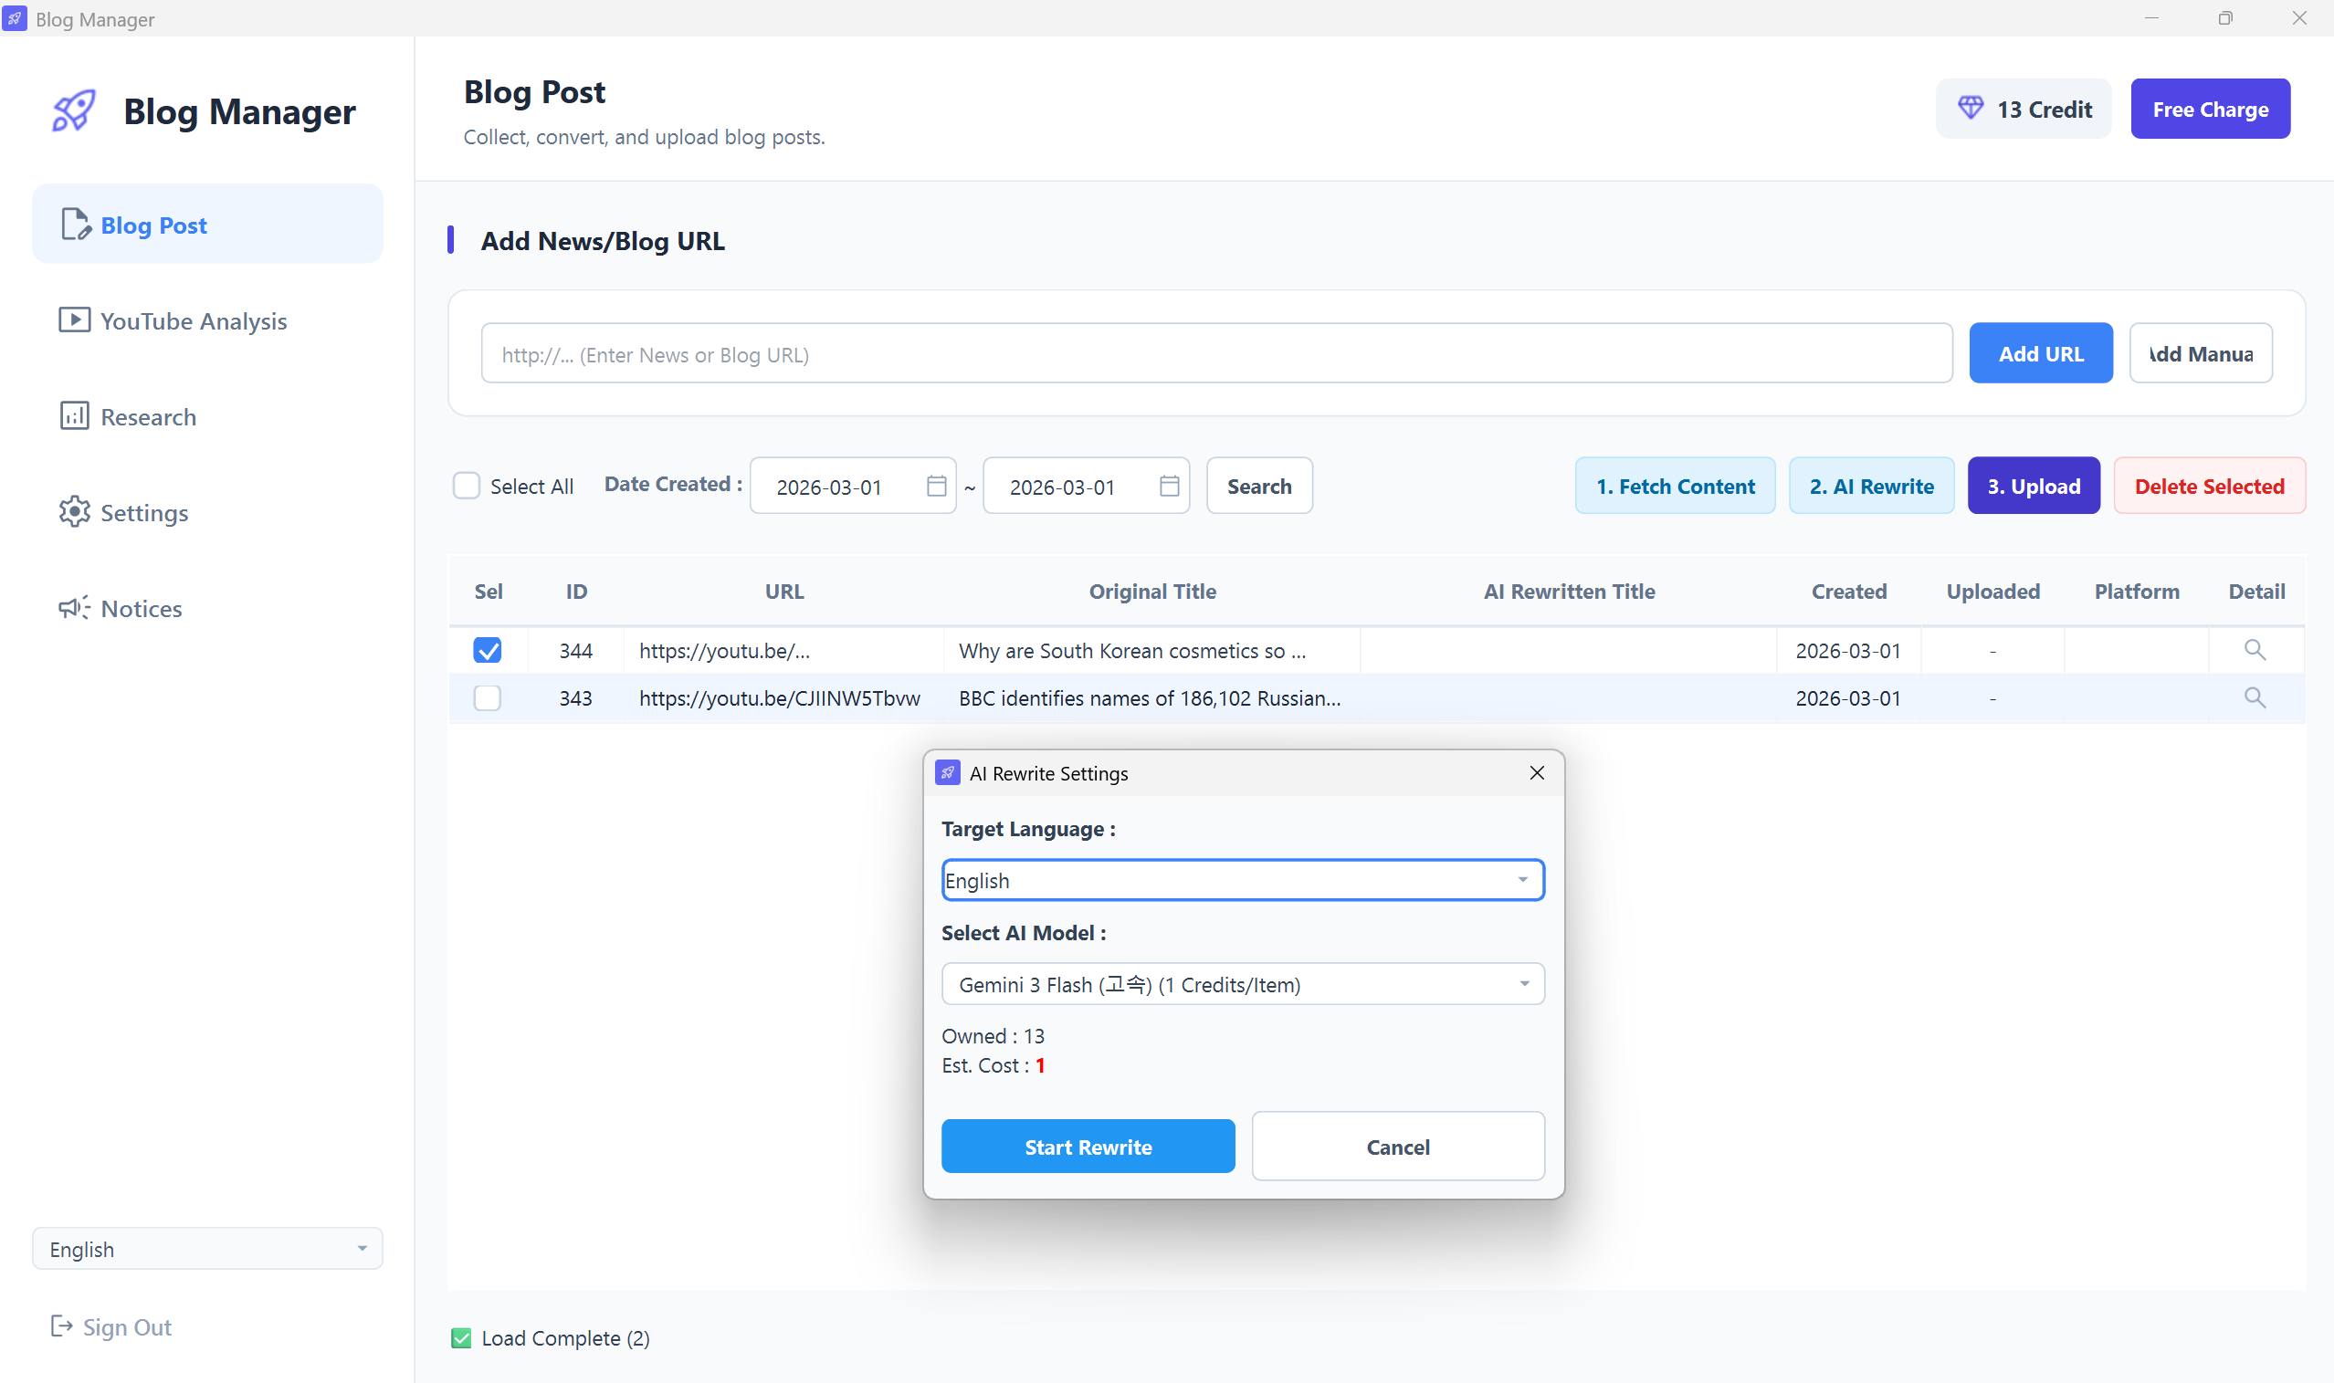Click the Free Charge button
The height and width of the screenshot is (1383, 2334).
tap(2209, 109)
